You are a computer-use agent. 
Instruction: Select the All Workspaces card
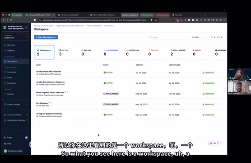(44, 53)
